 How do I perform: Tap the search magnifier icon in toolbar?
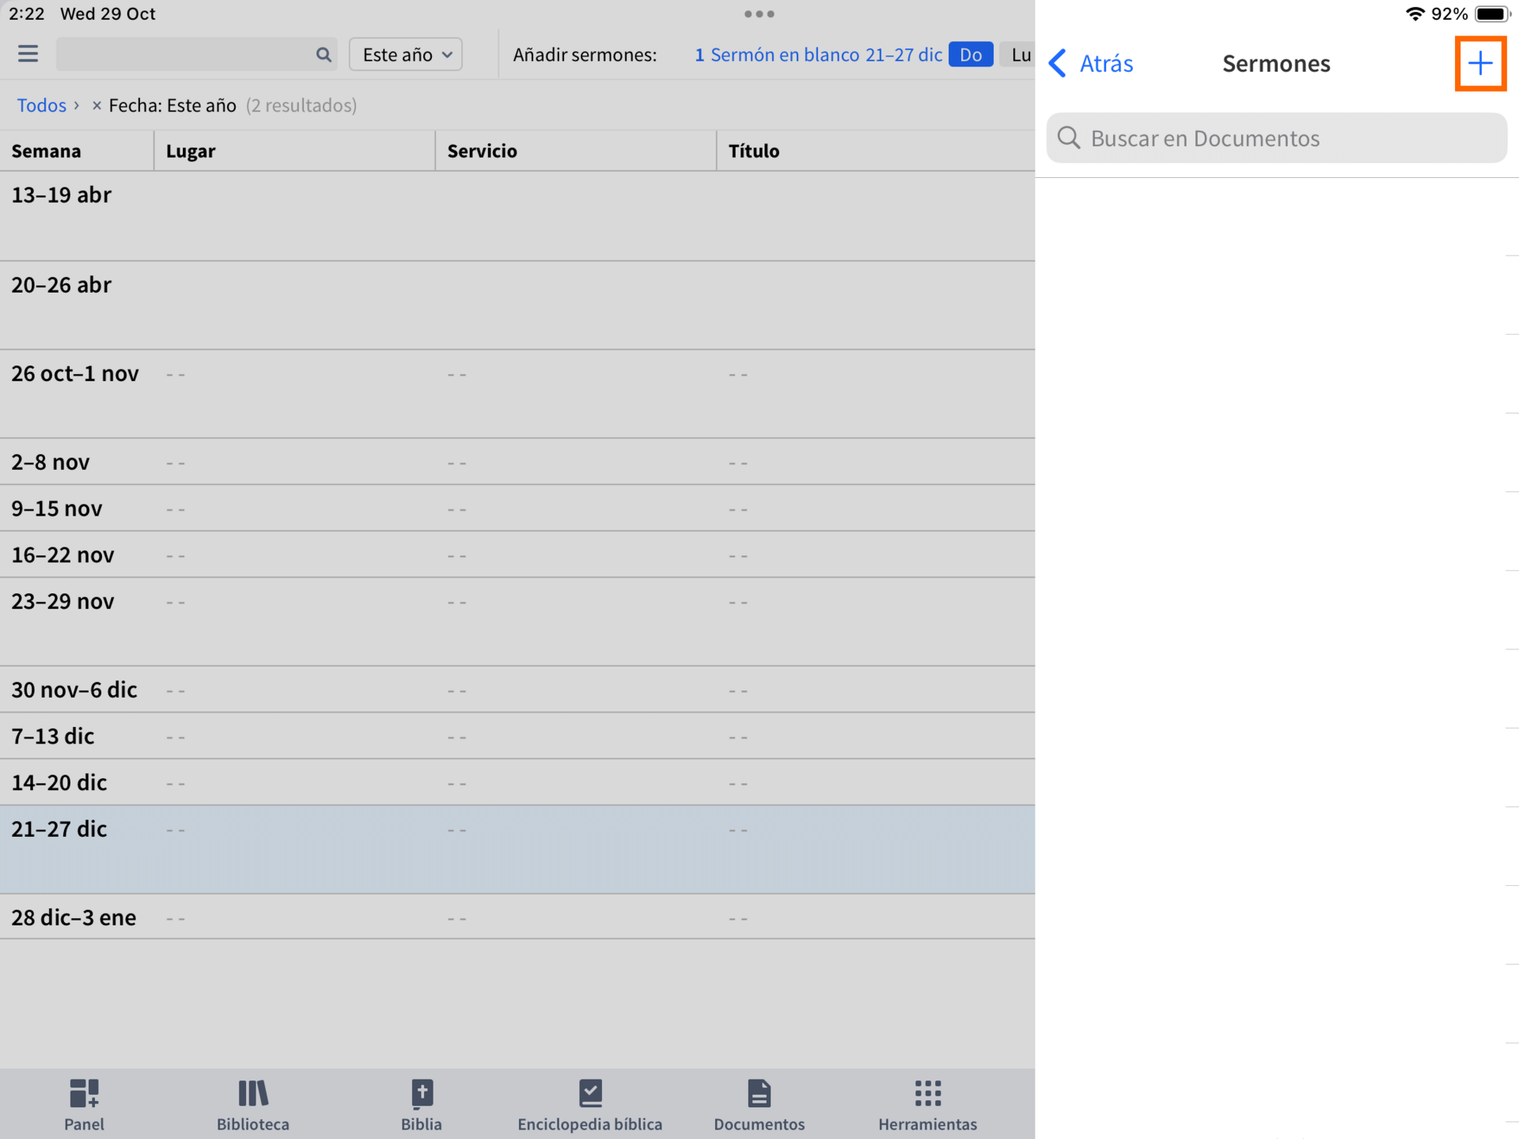click(323, 55)
